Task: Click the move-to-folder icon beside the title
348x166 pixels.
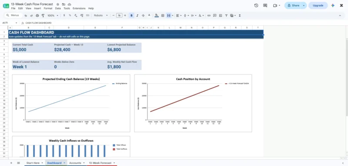Action: click(x=64, y=4)
